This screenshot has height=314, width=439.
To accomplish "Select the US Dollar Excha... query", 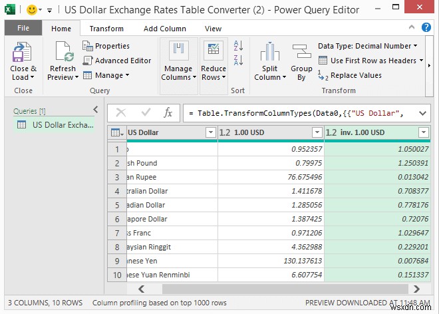I will [55, 124].
